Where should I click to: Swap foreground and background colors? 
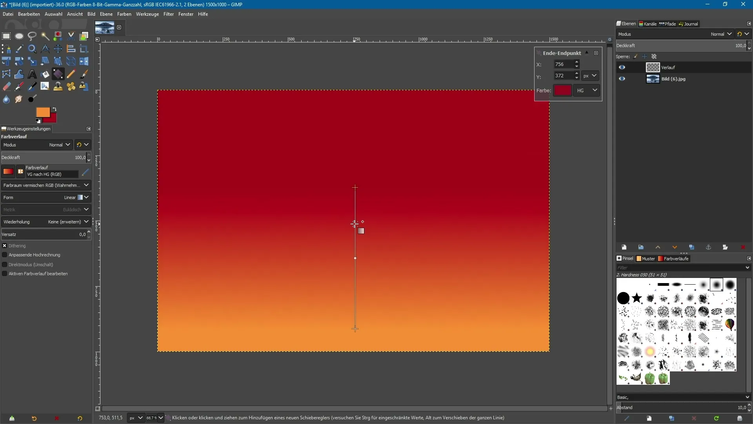[x=54, y=110]
